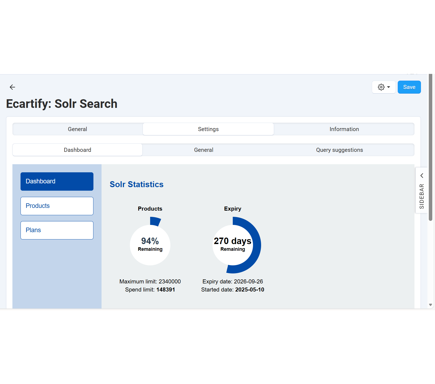Open the Information tab
Viewport: 435px width, 384px height.
344,129
